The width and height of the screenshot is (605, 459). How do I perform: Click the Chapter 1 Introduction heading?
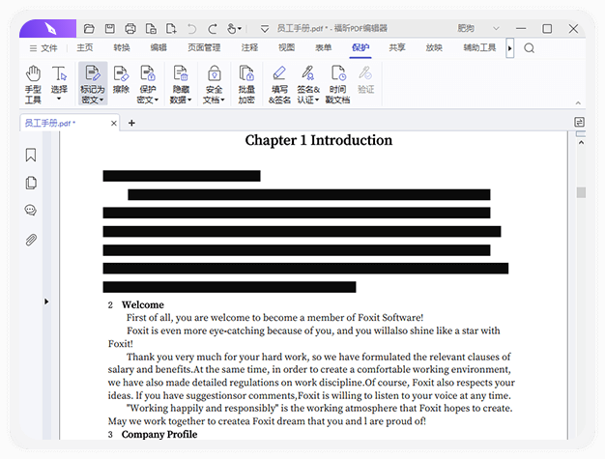tap(319, 140)
